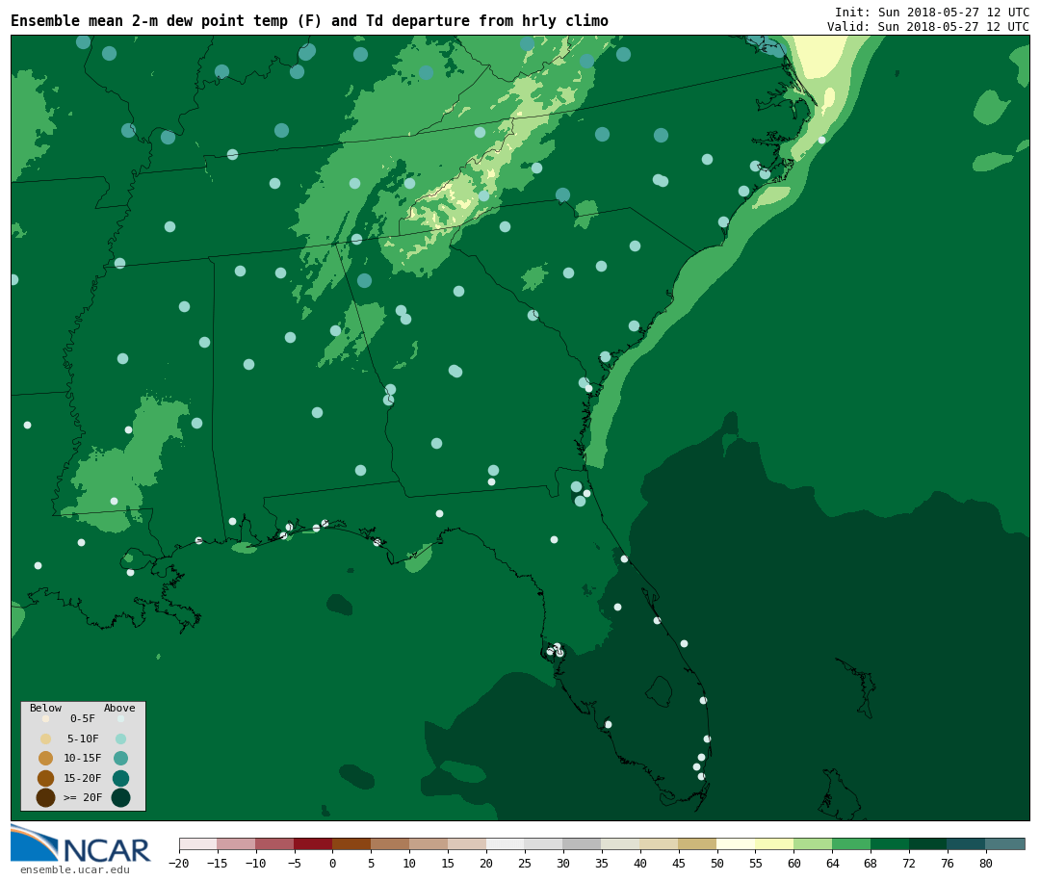Pick the colorbar swatch between 10 and 15
Screen dimensions: 1040x881
pyautogui.click(x=429, y=843)
